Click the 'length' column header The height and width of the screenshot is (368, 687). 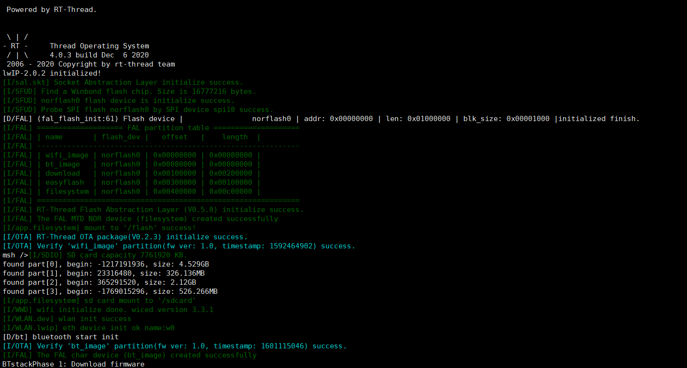coord(235,137)
